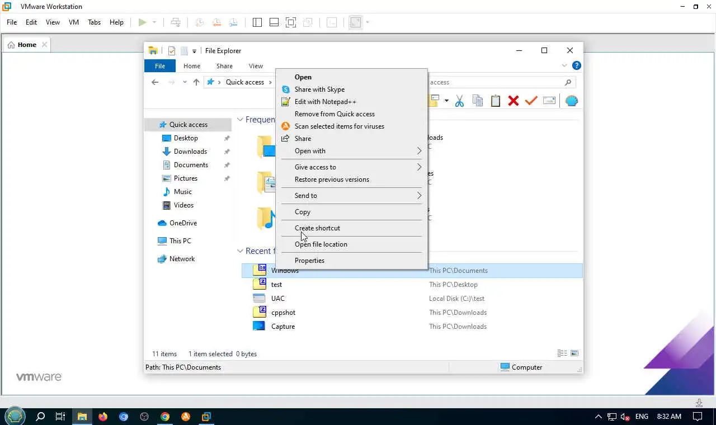The width and height of the screenshot is (716, 425).
Task: Collapse the Recent files group chevron
Action: coord(240,251)
